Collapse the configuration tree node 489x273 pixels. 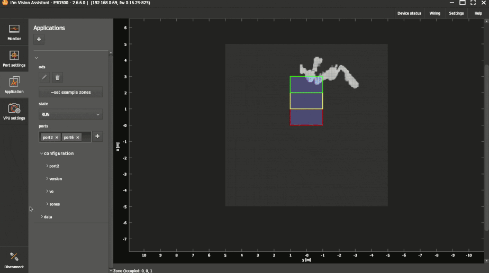click(x=42, y=153)
